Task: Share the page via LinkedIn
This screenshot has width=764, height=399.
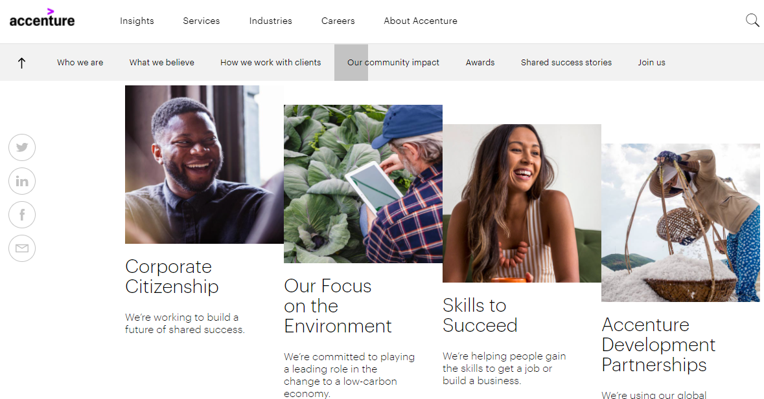Action: pyautogui.click(x=22, y=181)
